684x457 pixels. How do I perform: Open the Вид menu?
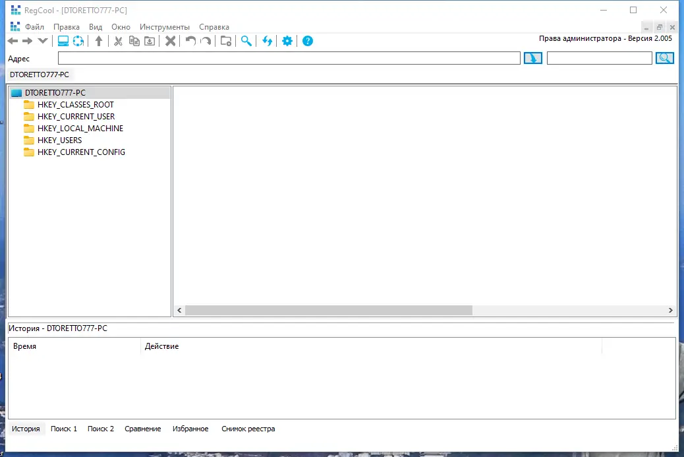(96, 27)
